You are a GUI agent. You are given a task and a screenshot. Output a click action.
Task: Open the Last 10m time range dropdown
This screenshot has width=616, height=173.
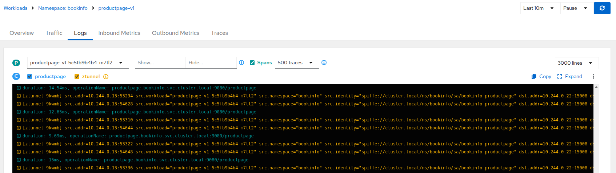coord(539,8)
